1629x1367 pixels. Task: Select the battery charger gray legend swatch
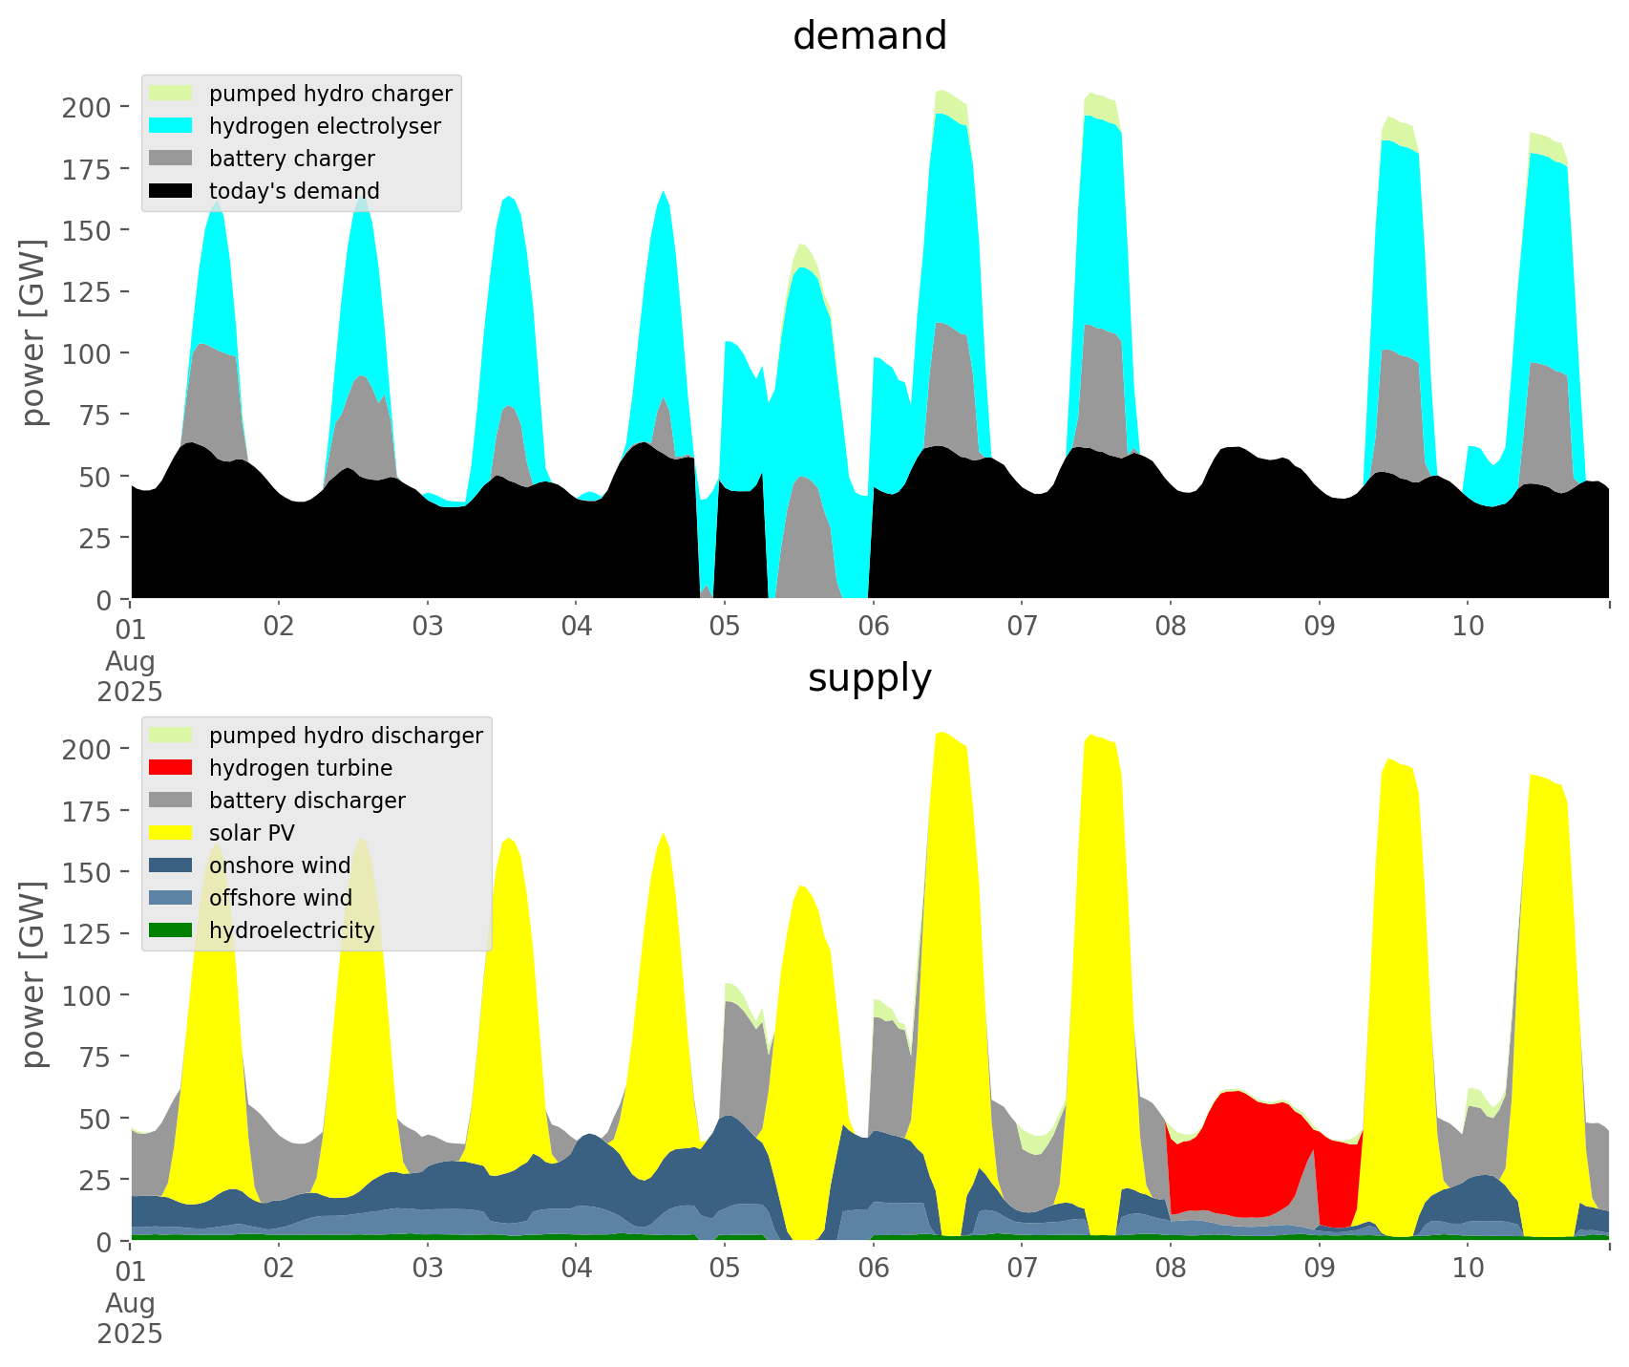[171, 159]
